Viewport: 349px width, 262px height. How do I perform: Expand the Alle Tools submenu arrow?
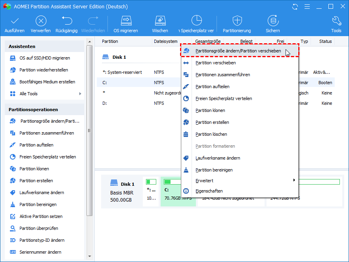point(80,94)
